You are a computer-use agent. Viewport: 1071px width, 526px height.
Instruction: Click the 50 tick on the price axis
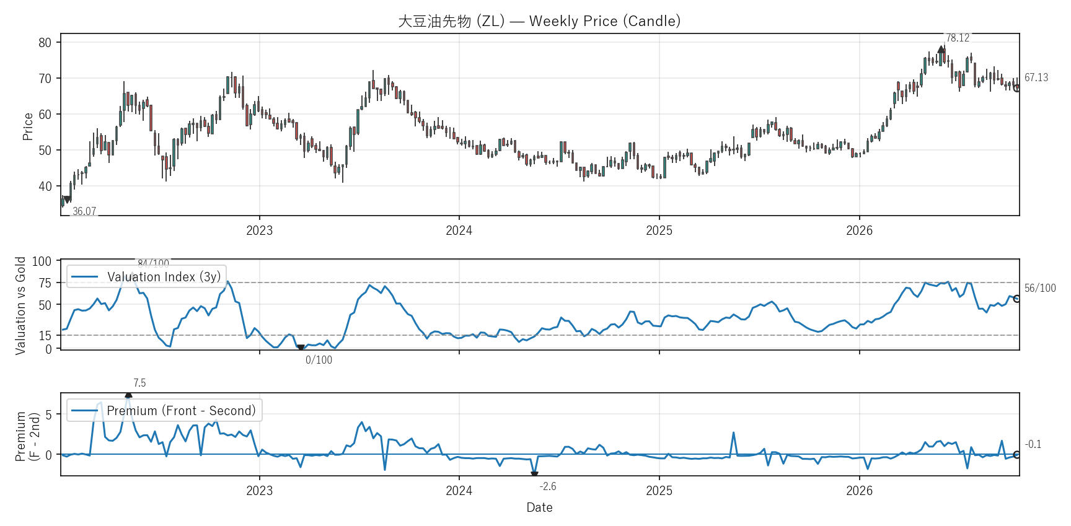[45, 151]
